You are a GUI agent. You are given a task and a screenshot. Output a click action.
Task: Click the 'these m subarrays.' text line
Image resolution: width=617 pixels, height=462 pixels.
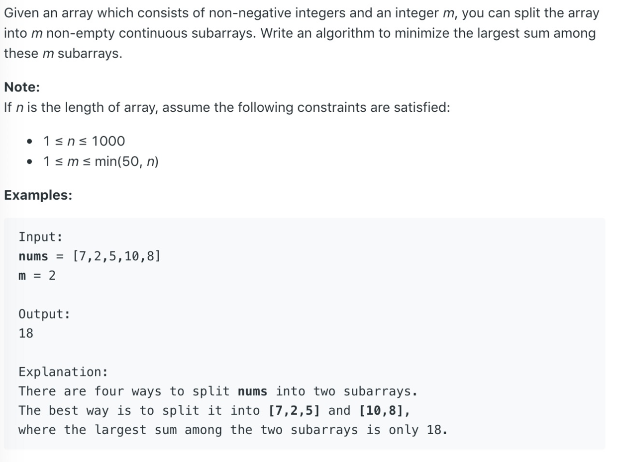coord(63,53)
